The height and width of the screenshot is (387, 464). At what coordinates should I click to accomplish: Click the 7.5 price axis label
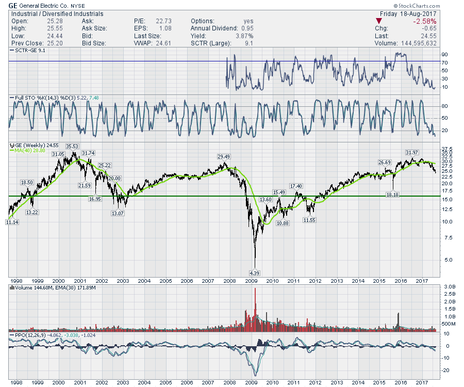pyautogui.click(x=447, y=238)
